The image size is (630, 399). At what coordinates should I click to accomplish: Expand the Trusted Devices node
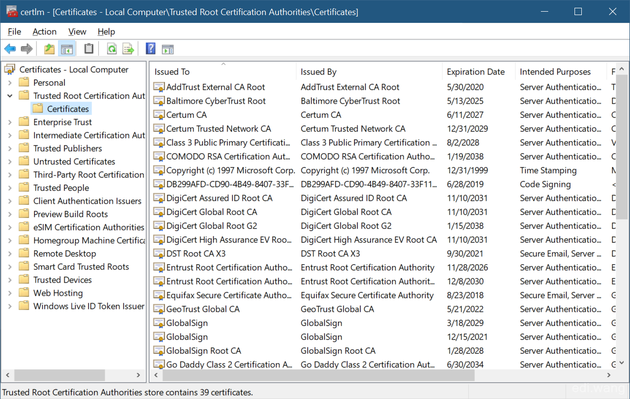(x=10, y=280)
